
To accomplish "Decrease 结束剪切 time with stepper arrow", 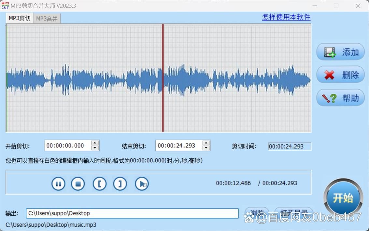I will (x=206, y=147).
